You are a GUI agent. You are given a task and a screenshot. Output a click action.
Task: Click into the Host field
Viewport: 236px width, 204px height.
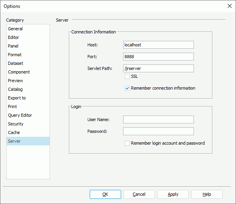[x=159, y=45]
